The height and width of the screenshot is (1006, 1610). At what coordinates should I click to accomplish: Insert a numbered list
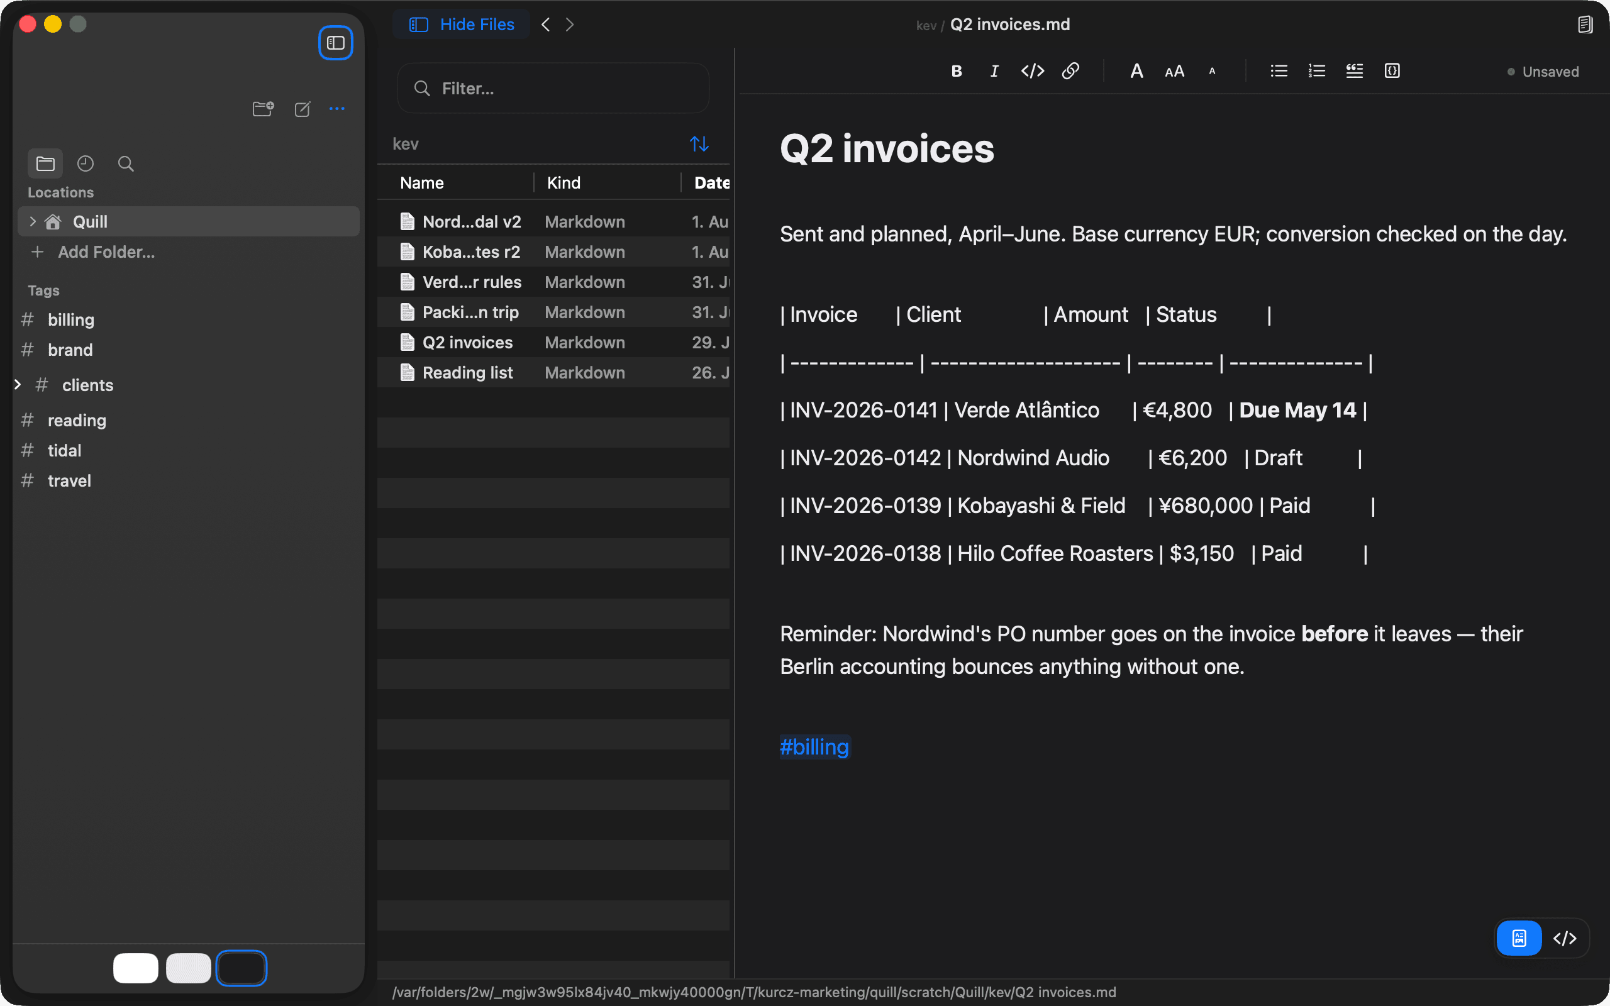(x=1316, y=71)
